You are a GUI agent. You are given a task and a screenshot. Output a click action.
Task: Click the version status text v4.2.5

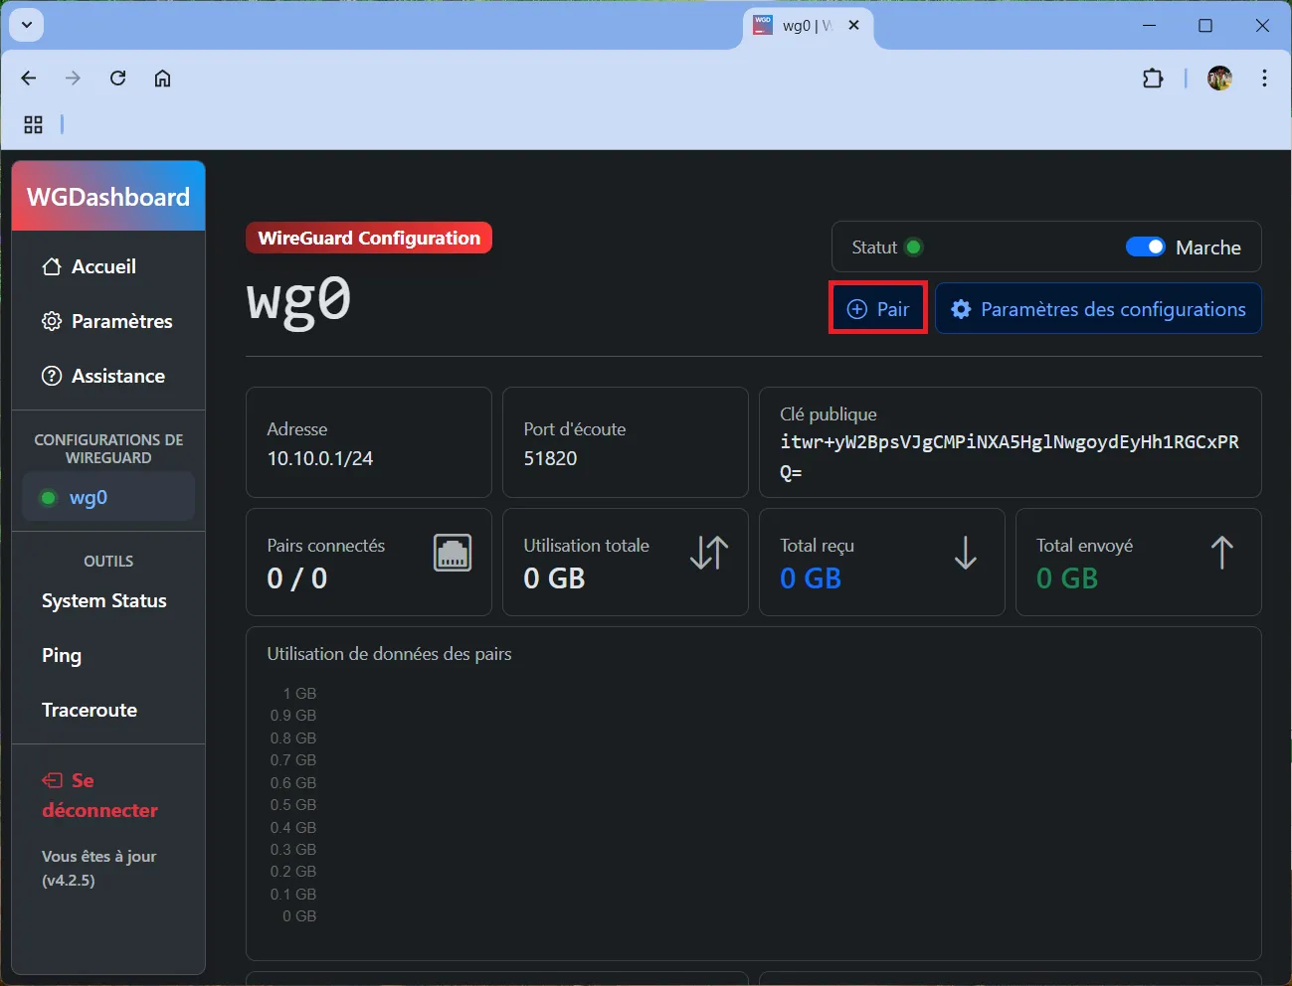[98, 868]
